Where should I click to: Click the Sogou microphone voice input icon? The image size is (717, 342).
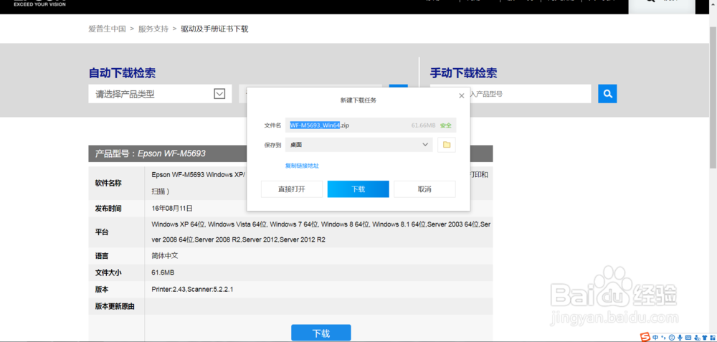(680, 338)
